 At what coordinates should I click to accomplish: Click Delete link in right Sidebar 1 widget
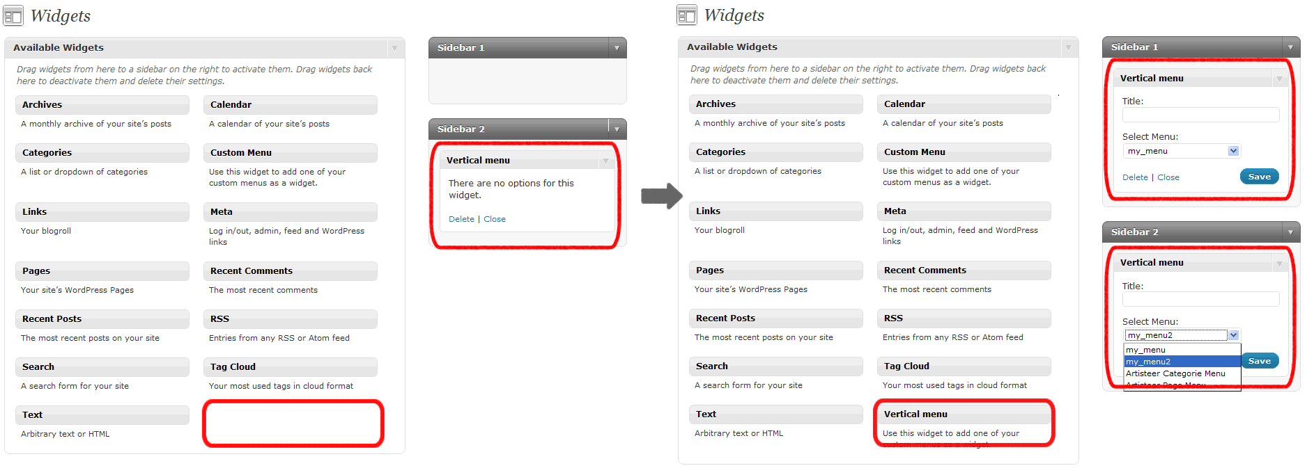tap(1135, 177)
